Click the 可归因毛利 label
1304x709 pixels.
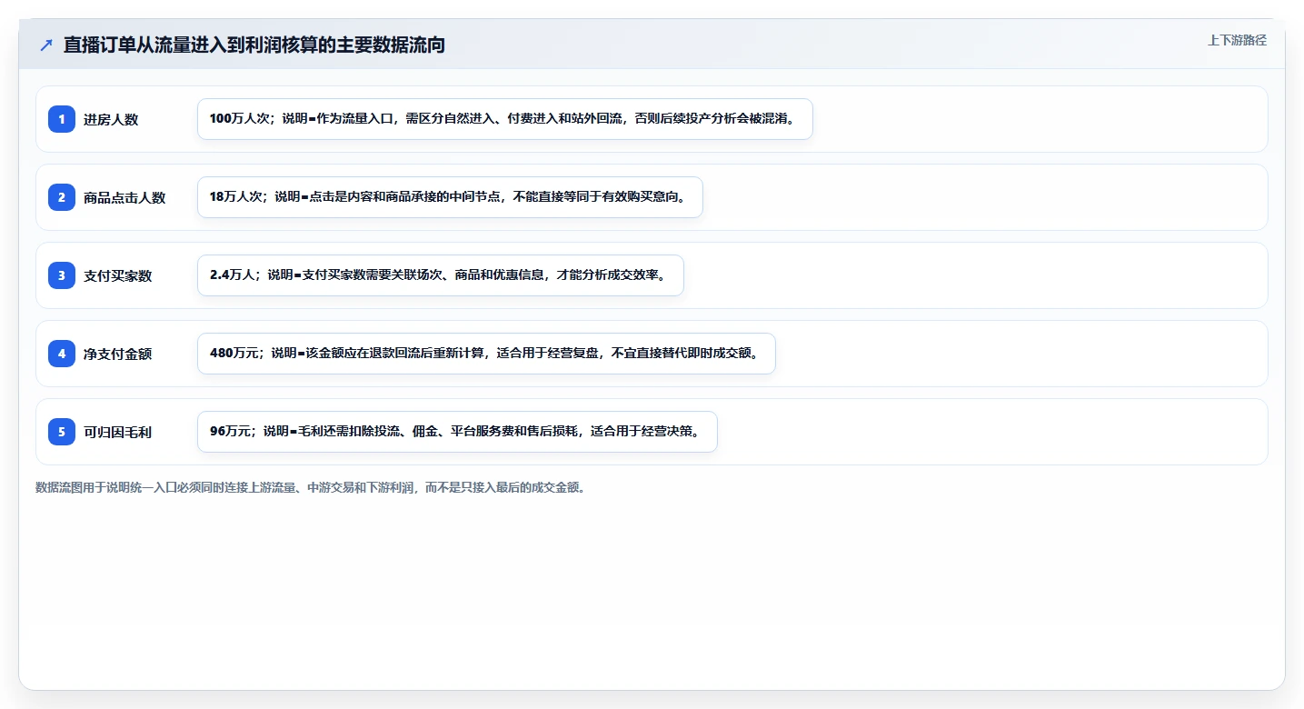click(118, 432)
